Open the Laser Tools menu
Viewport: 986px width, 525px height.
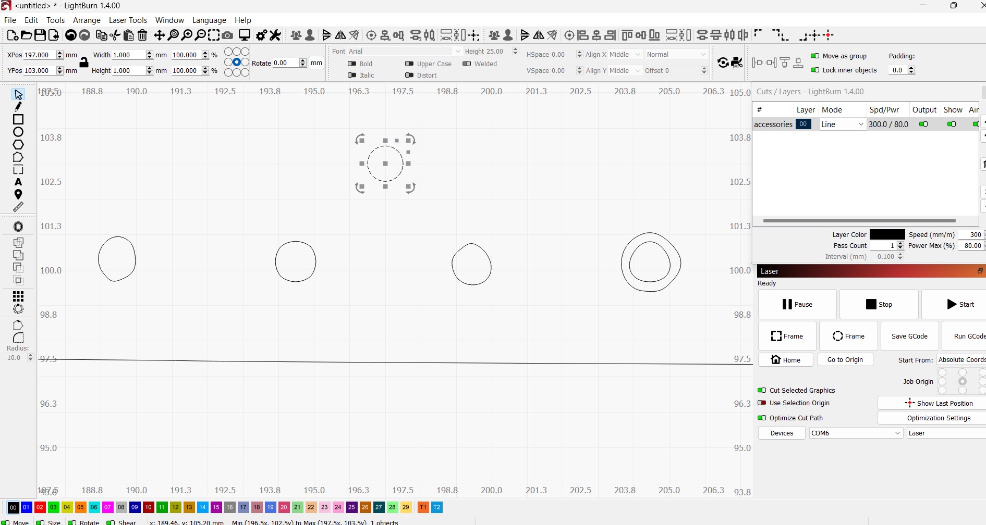(128, 20)
